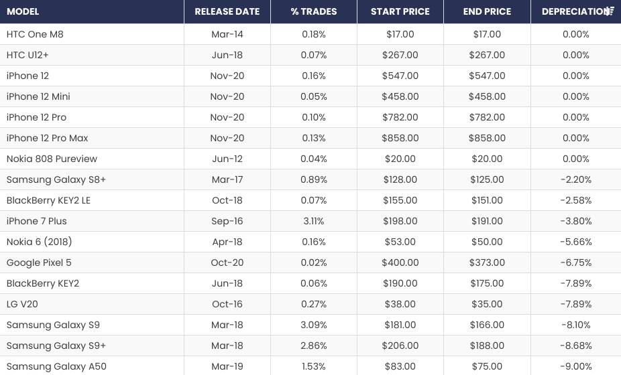Image resolution: width=621 pixels, height=375 pixels.
Task: Click the sort icon beside Depreciation header
Action: pos(610,11)
